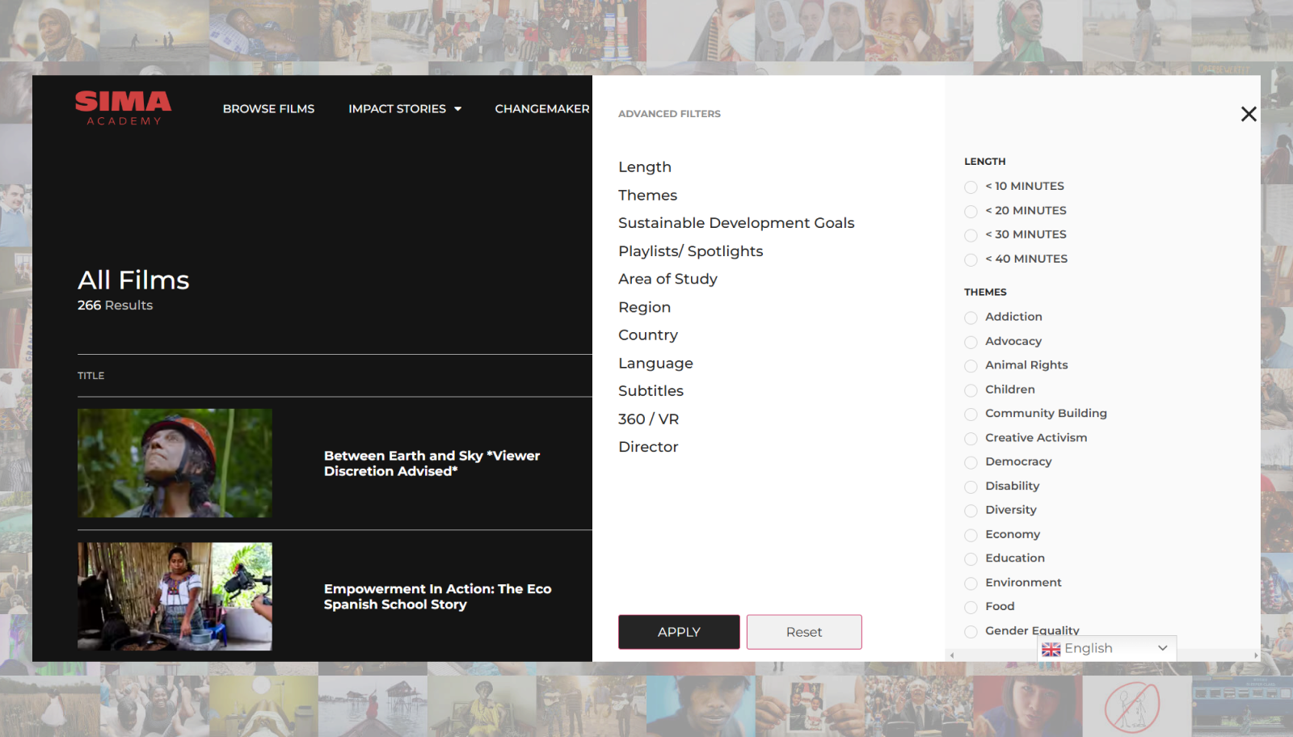The image size is (1293, 737).
Task: Sort films by the TITLE column header
Action: (91, 376)
